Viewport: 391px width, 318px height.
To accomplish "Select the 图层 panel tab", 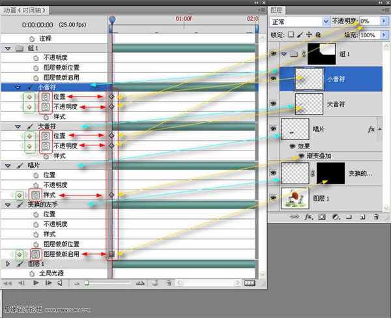I will pos(278,10).
